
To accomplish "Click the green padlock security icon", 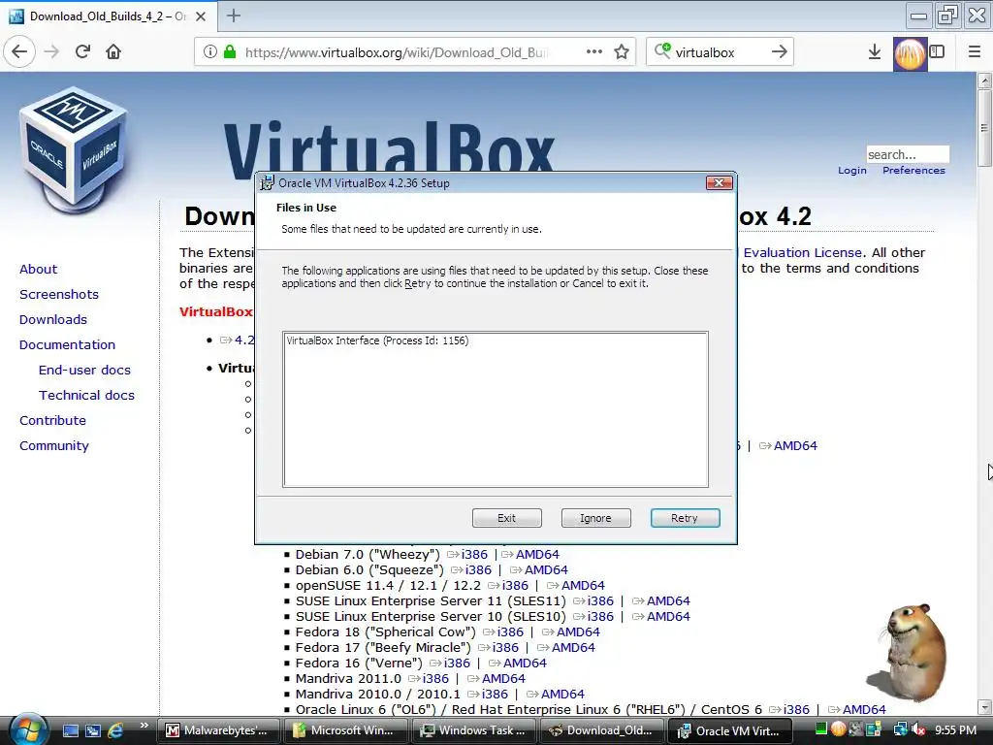I will coord(230,52).
